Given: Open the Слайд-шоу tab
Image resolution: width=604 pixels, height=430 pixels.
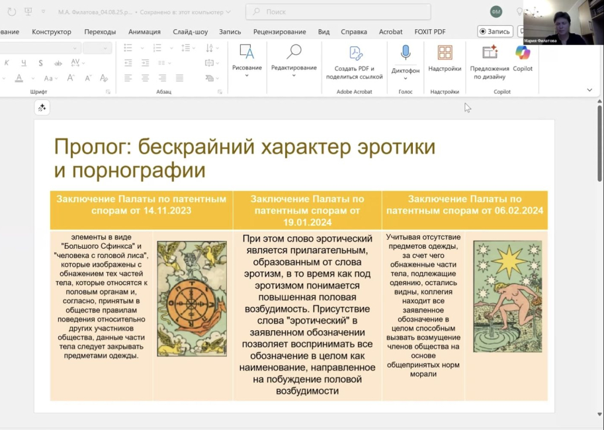Looking at the screenshot, I should pos(191,32).
